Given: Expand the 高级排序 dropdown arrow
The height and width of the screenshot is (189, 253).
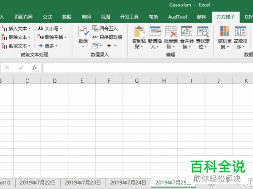Looking at the screenshot, I should pyautogui.click(x=243, y=47).
